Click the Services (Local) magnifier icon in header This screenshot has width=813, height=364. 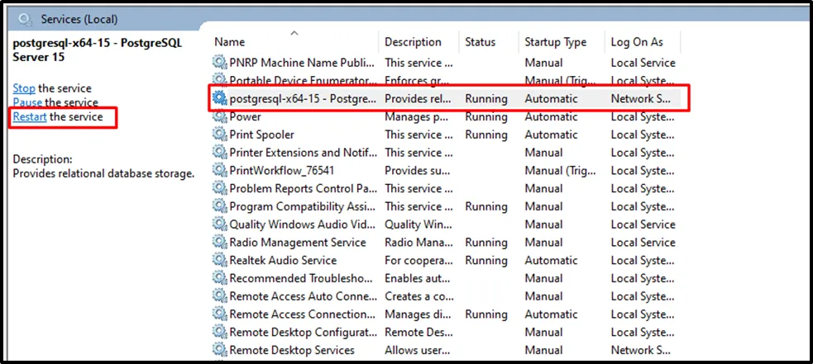point(26,18)
